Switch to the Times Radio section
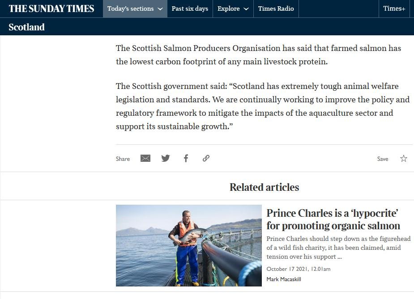Viewport: 414px width, 299px height. (x=276, y=8)
